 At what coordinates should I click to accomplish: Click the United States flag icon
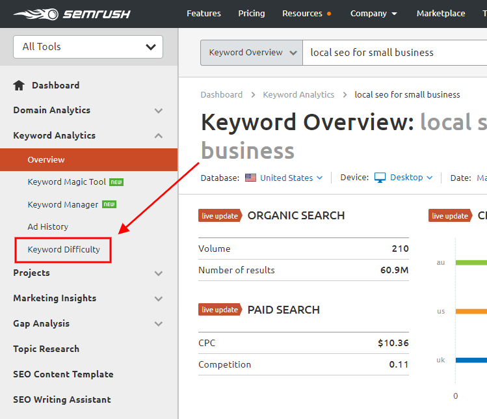(x=250, y=178)
